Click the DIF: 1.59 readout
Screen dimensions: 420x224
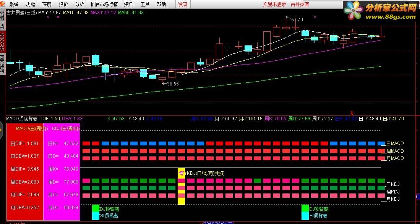pos(50,119)
